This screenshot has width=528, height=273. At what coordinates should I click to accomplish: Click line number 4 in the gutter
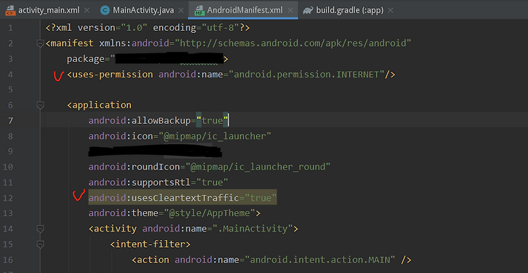(10, 75)
